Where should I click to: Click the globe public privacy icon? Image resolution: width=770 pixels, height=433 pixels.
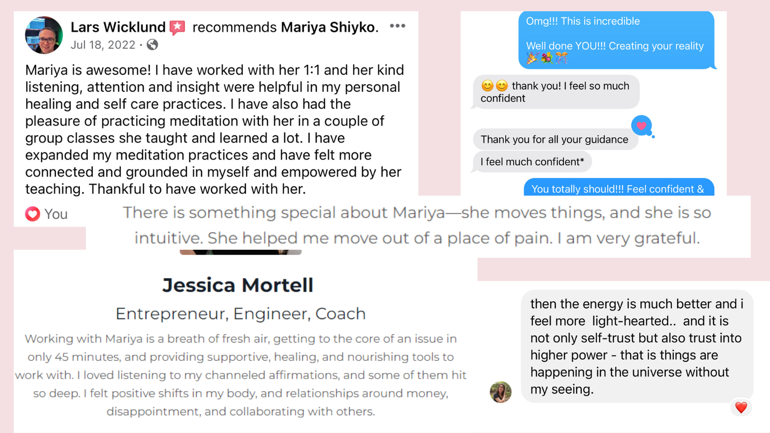152,45
